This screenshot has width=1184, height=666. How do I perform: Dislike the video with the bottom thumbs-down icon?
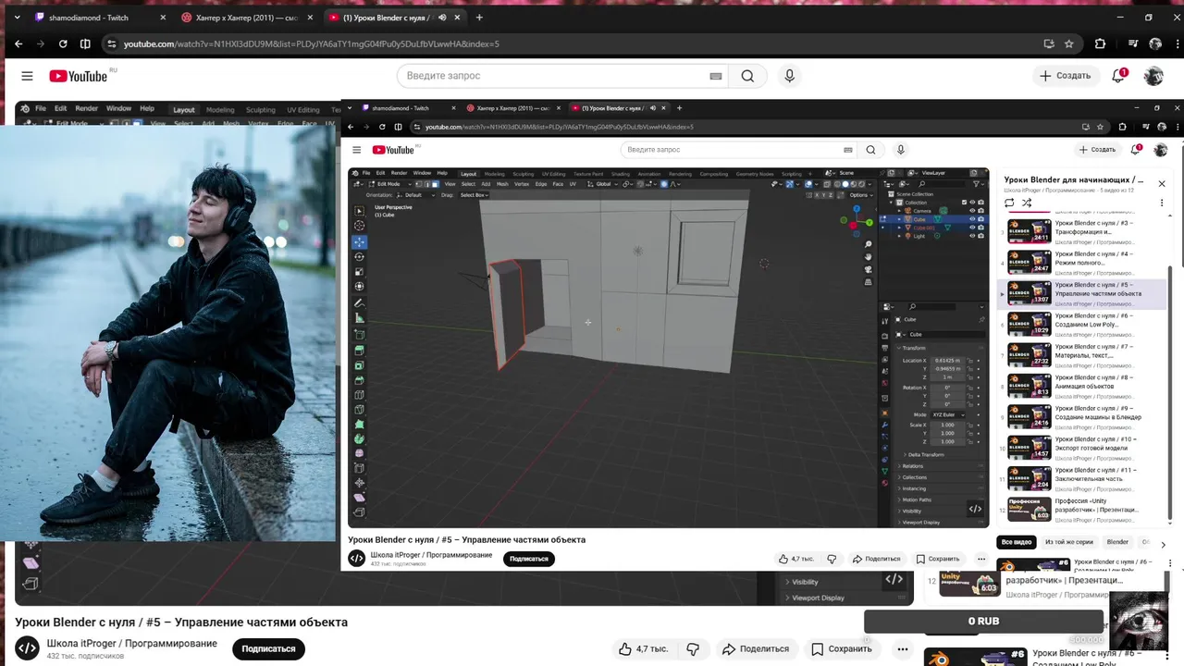[693, 648]
